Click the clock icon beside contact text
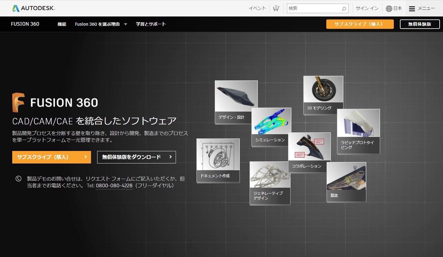 pyautogui.click(x=18, y=179)
